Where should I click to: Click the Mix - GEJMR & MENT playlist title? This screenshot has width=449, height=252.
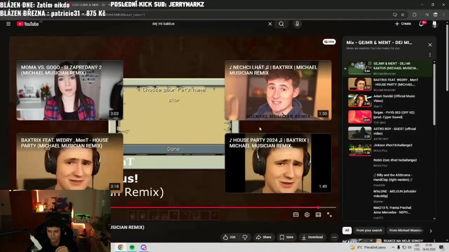(379, 42)
